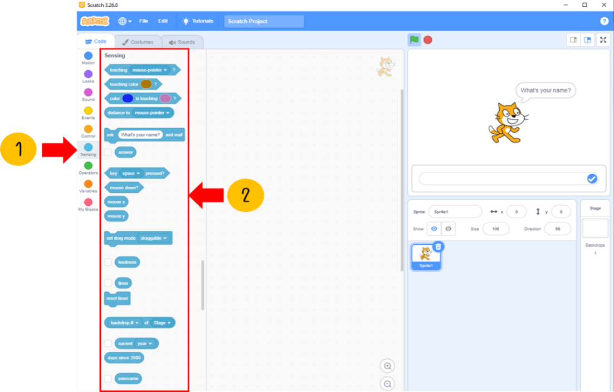Screen dimensions: 614x392
Task: Open Tutorials
Action: 197,21
